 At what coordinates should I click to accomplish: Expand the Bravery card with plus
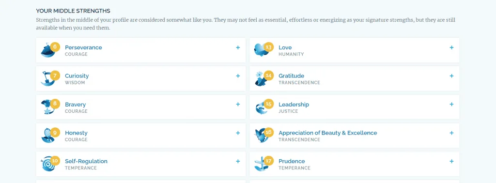238,104
